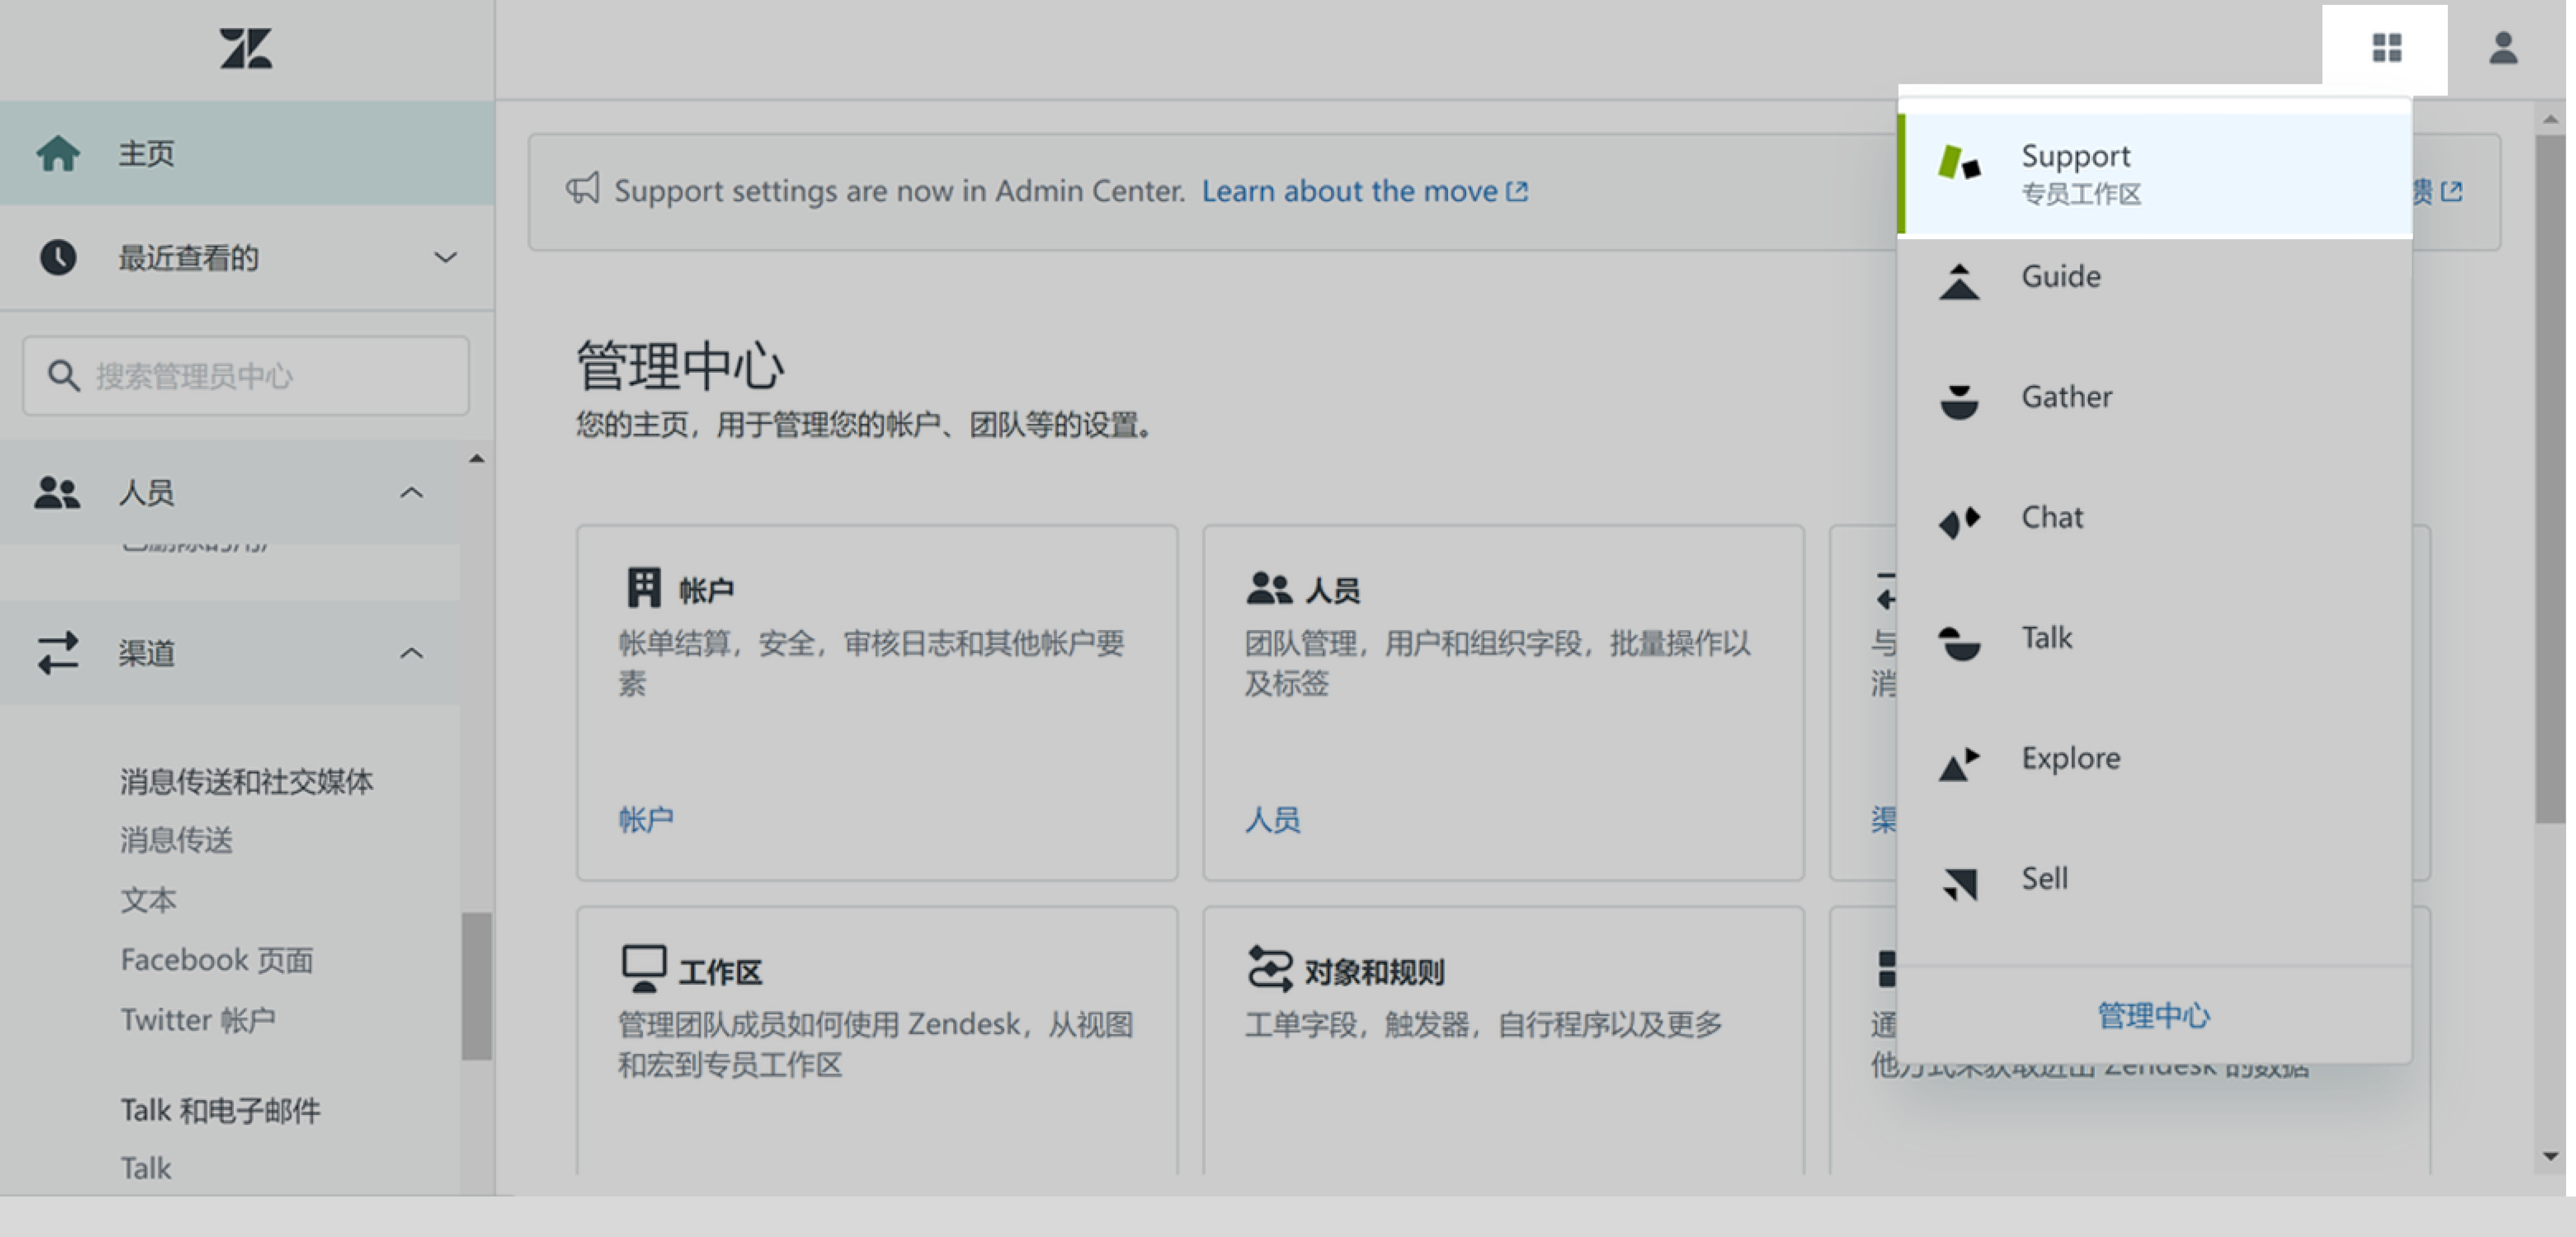
Task: Open Guide from the product menu icon
Action: click(1960, 282)
